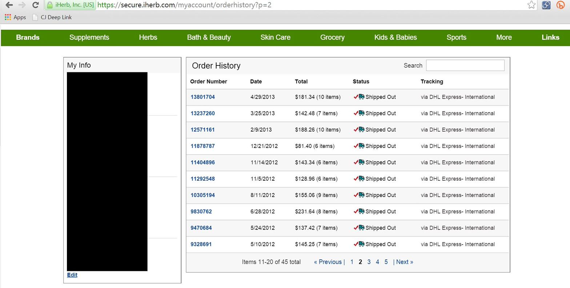Open the Supplements menu
570x288 pixels.
click(x=89, y=37)
